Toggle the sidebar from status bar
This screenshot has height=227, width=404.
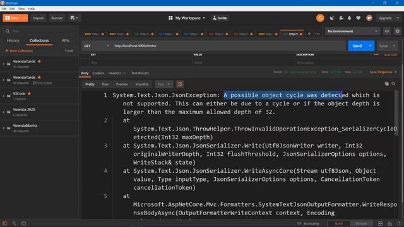click(x=4, y=223)
